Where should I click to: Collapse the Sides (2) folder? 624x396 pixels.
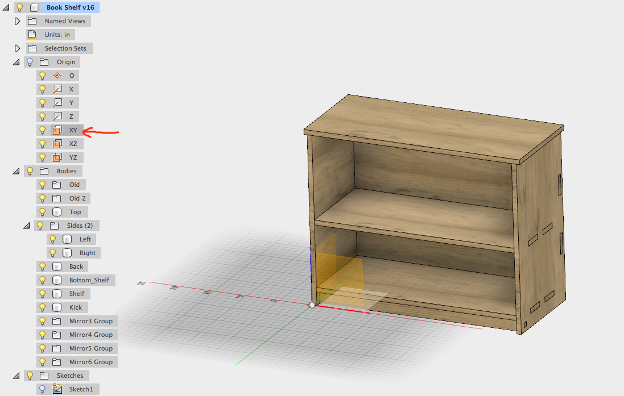point(26,225)
